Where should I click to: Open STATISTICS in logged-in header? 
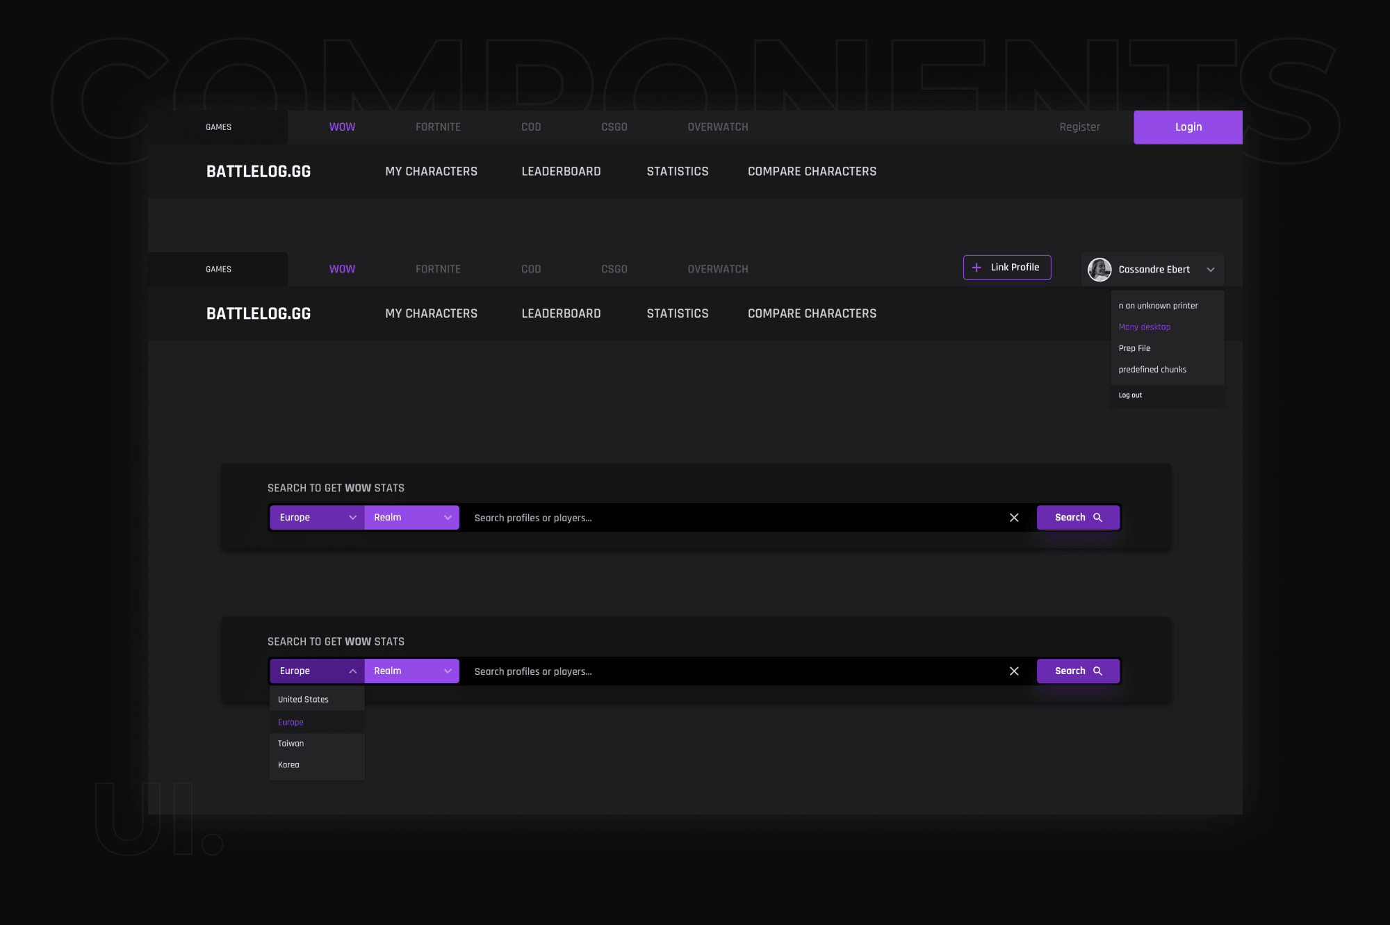click(x=678, y=314)
